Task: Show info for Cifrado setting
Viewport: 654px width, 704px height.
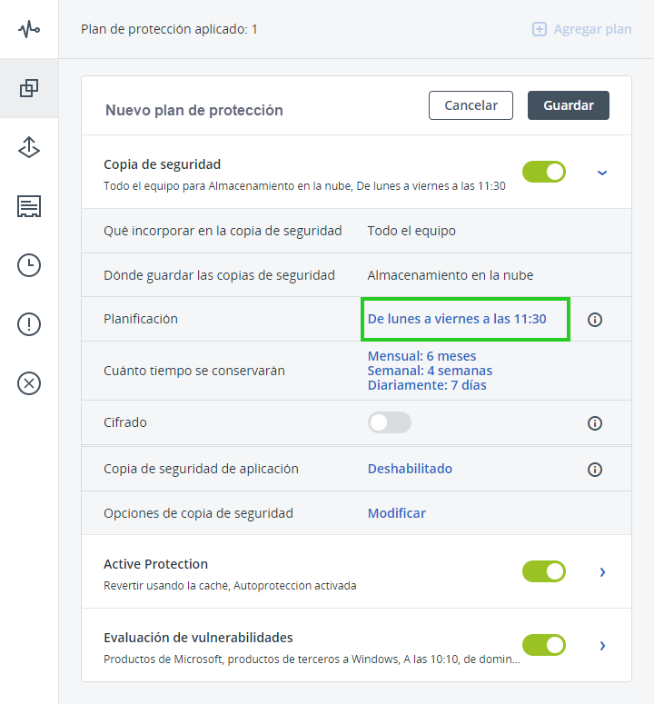Action: click(x=595, y=423)
